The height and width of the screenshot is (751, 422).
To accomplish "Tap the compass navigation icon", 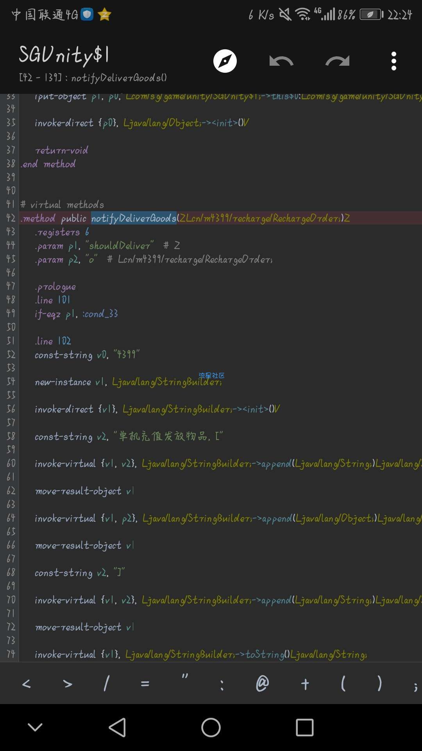I will (225, 61).
